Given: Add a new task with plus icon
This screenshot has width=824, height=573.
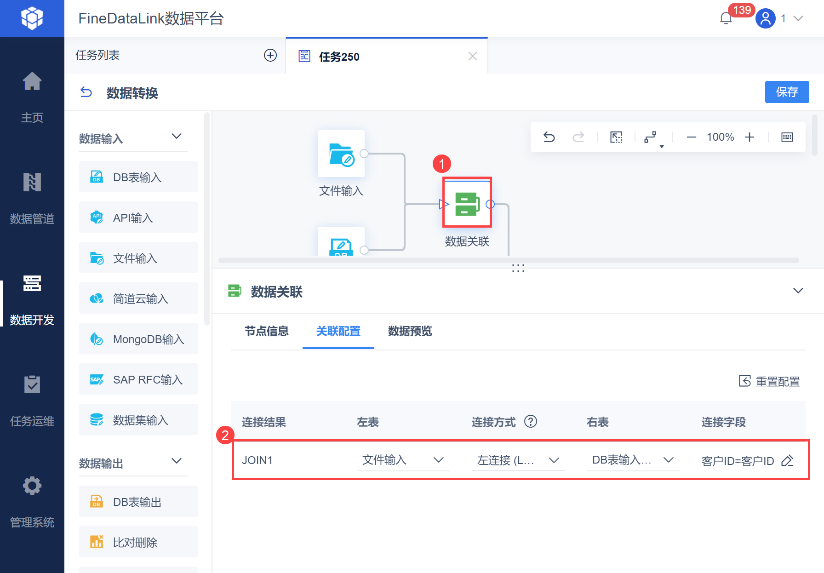Looking at the screenshot, I should pos(270,55).
